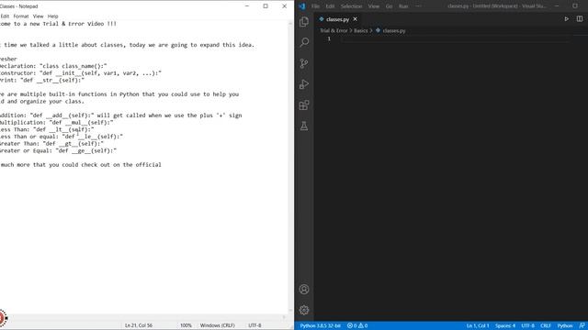The height and width of the screenshot is (330, 588).
Task: Select the classes.py editor tab
Action: pyautogui.click(x=338, y=19)
